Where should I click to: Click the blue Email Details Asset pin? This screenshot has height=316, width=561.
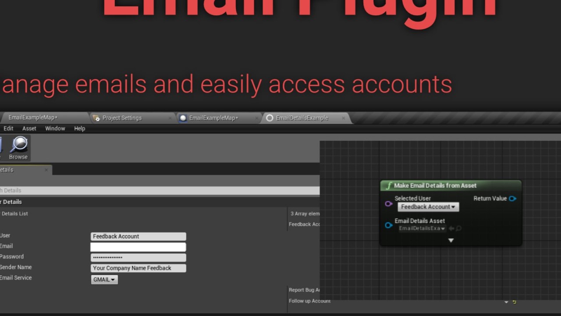[x=388, y=225]
